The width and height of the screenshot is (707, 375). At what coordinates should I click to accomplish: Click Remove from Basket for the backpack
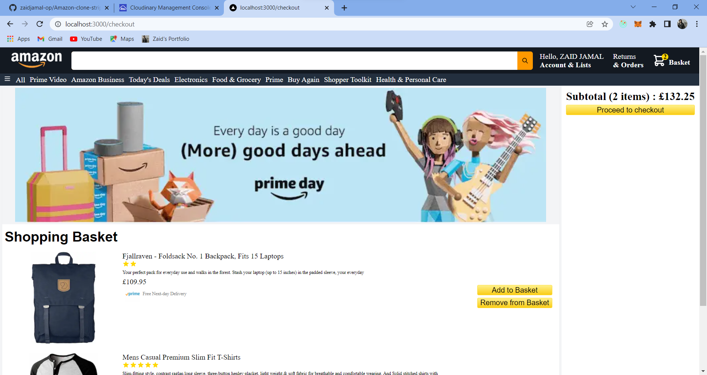tap(514, 303)
